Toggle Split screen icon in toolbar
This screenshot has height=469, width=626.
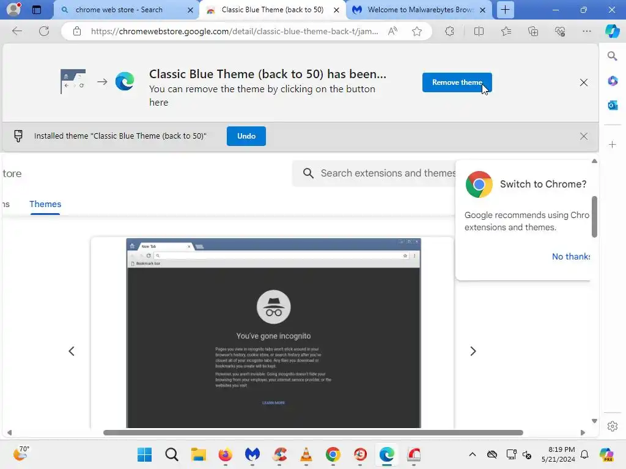coord(479,31)
